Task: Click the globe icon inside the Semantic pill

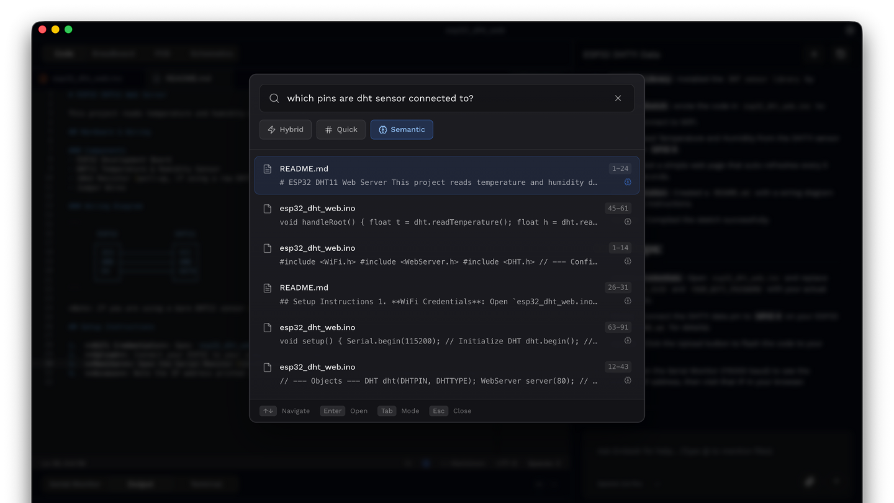Action: (x=382, y=129)
